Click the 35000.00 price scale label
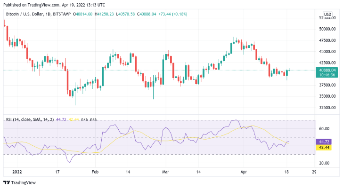The width and height of the screenshot is (343, 189). (327, 96)
